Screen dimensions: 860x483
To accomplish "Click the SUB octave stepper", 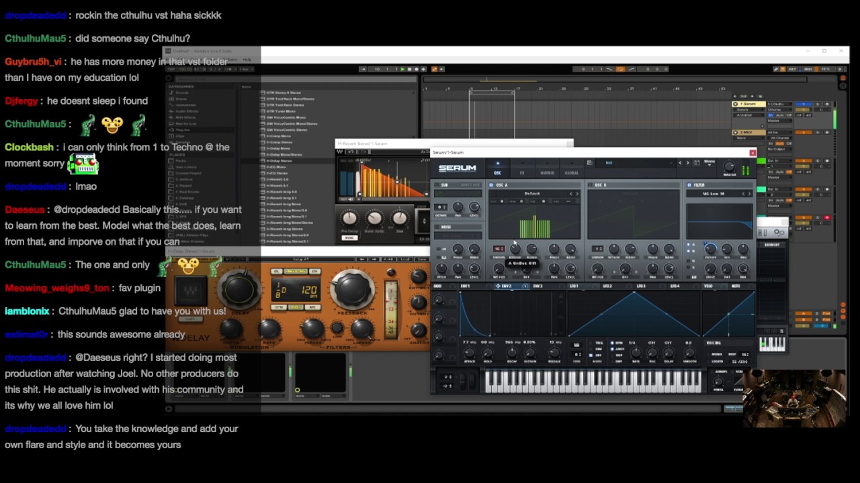I will tap(441, 207).
